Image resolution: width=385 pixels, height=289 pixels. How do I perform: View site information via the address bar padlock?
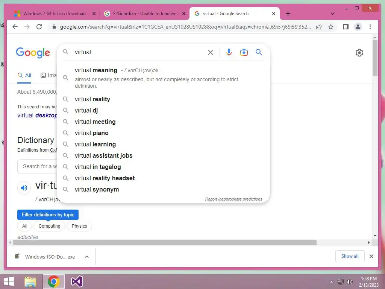tap(54, 27)
